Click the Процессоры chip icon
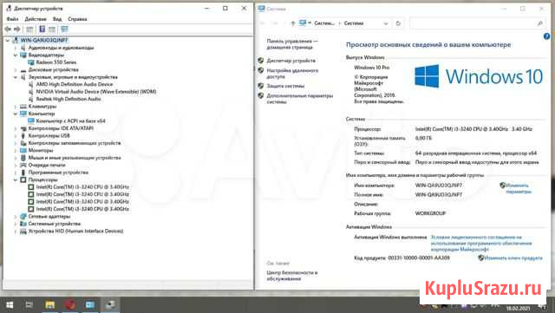555x313 pixels. (23, 179)
